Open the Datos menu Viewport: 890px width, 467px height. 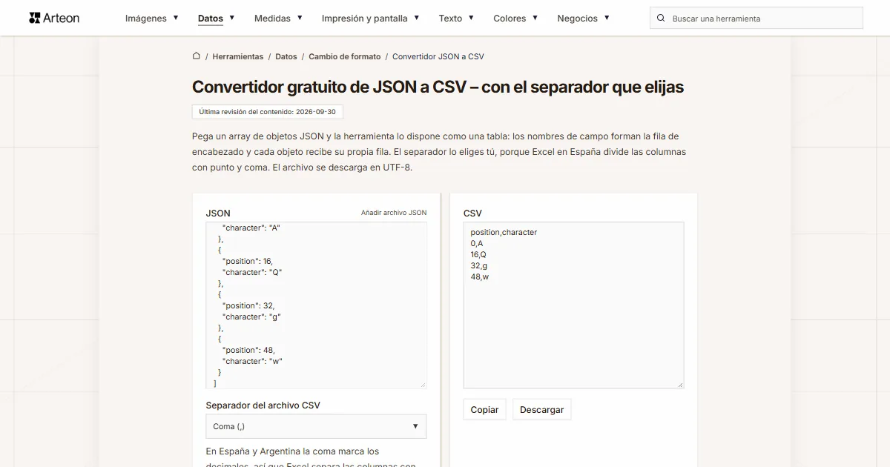coord(211,19)
